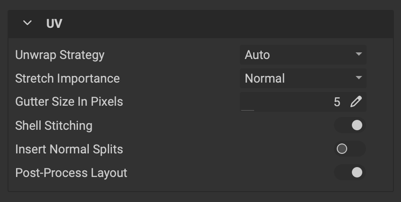Click the Insert Normal Splits label
The width and height of the screenshot is (401, 202).
point(69,149)
